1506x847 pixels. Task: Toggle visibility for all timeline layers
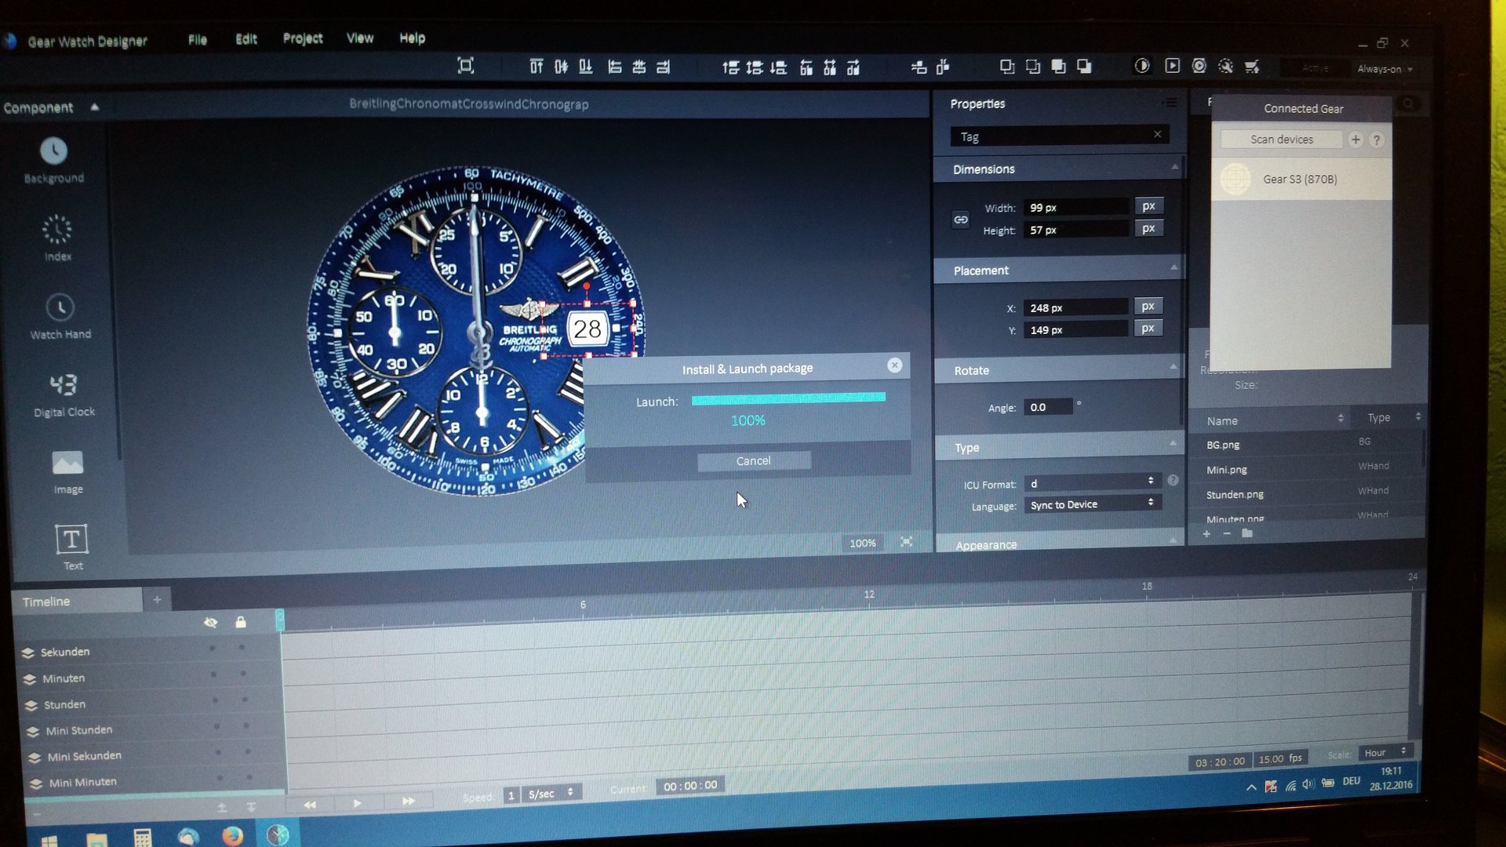coord(210,622)
